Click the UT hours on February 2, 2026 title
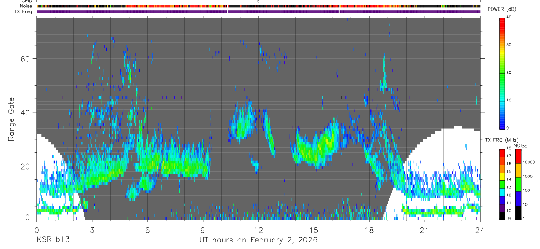 tap(258, 240)
